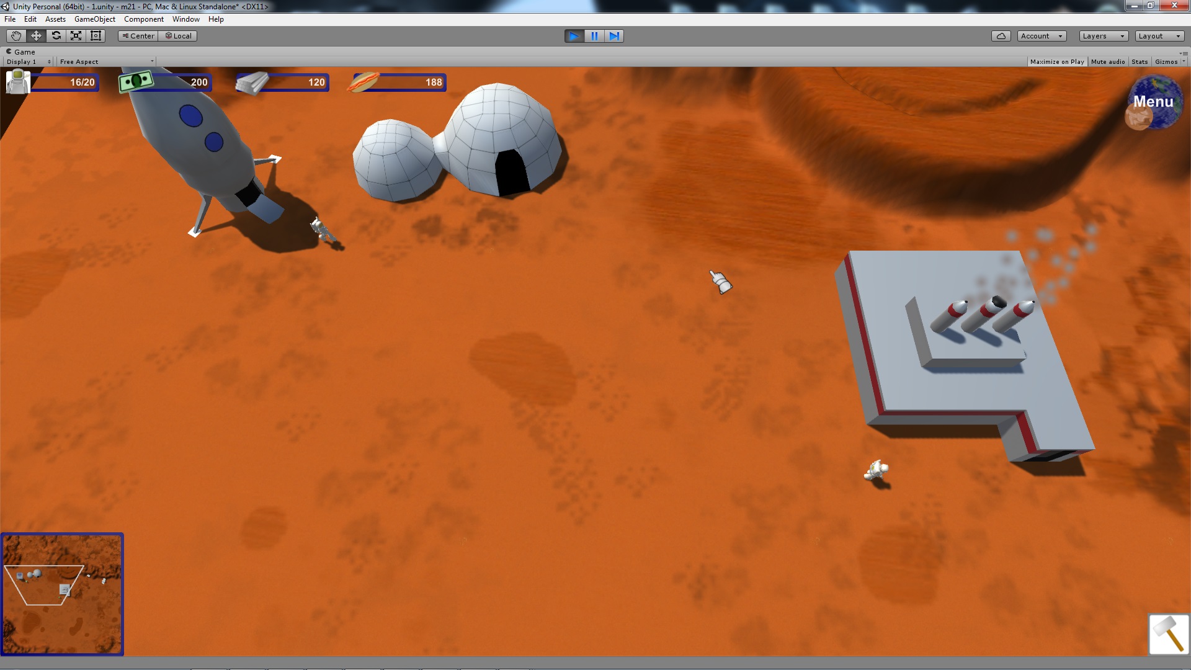Click the metal ingots resource icon

pos(252,83)
